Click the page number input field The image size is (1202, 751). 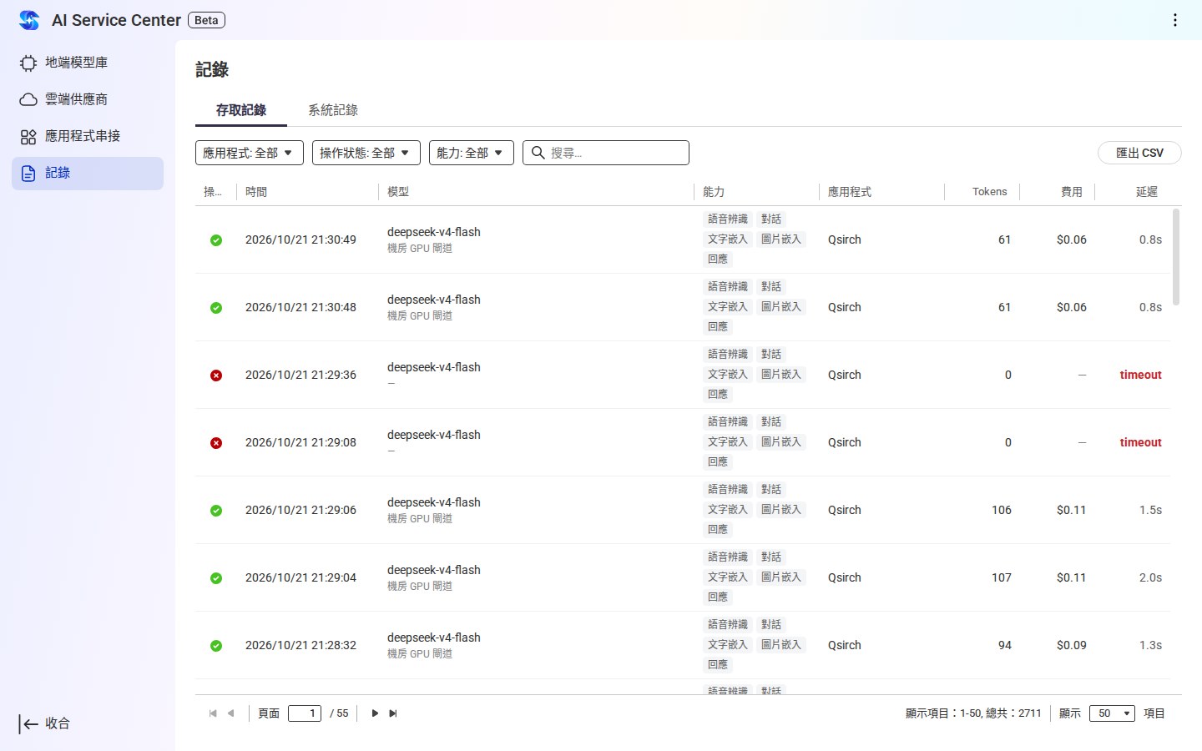[x=305, y=713]
